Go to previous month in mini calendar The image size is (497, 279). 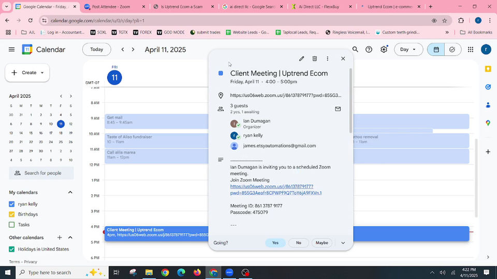pos(61,96)
